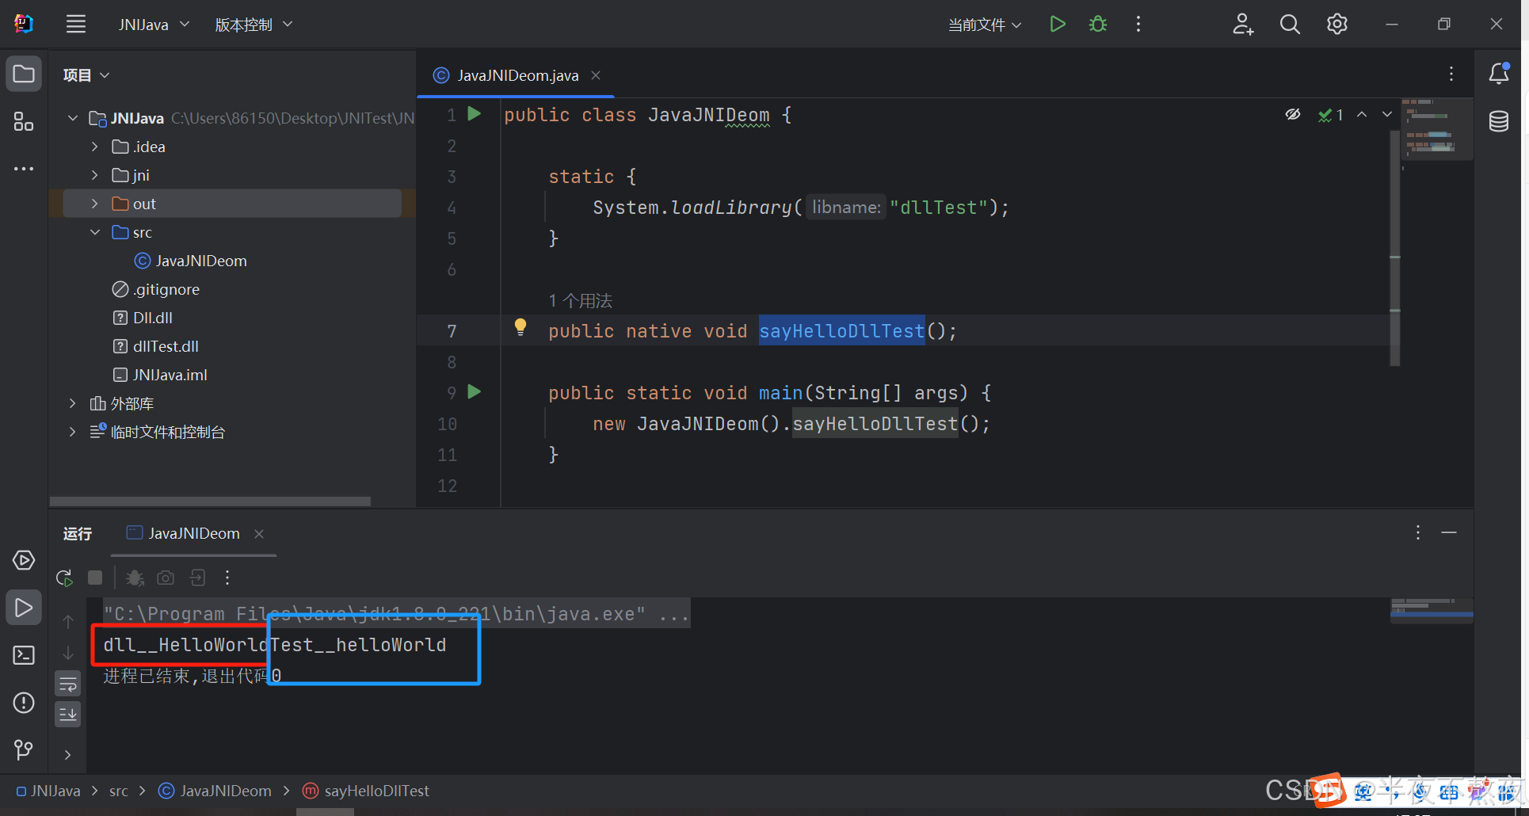
Task: Toggle soft-wrap in the run console
Action: click(x=68, y=683)
